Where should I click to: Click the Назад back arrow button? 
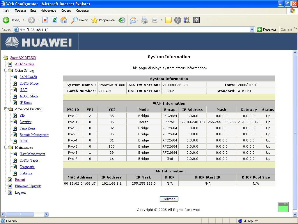click(6, 20)
